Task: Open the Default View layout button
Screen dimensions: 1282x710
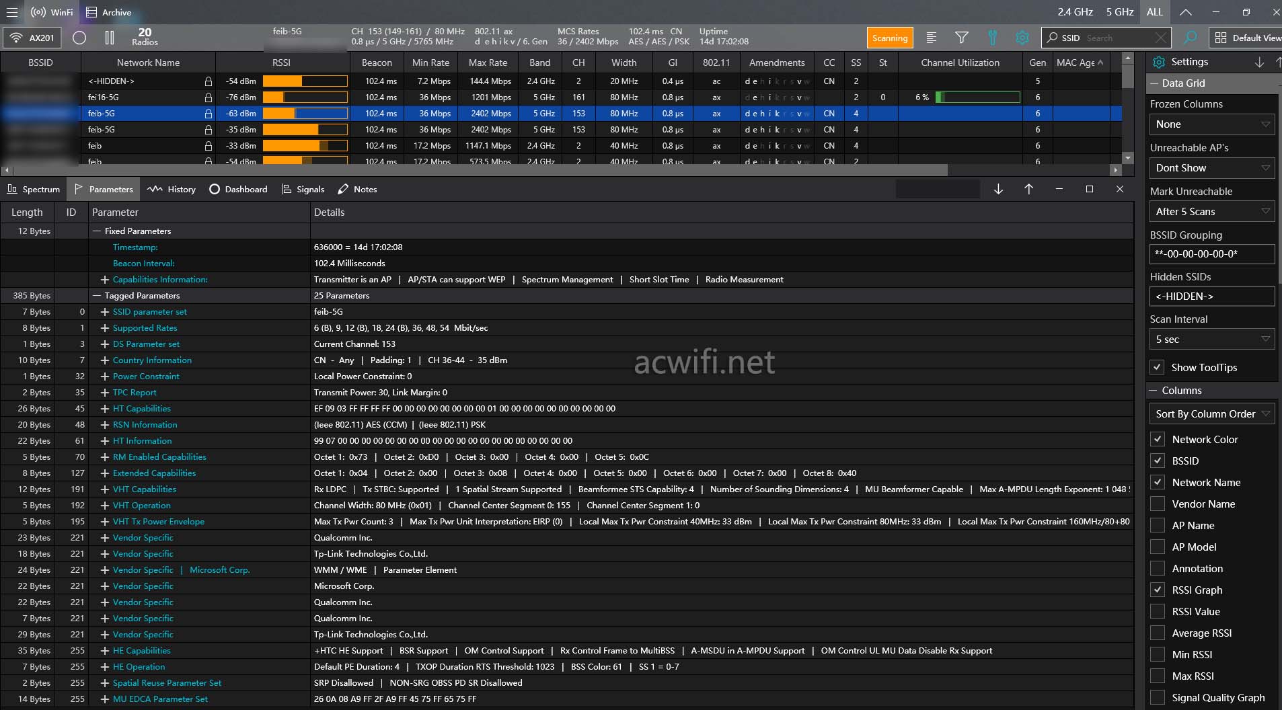Action: (1246, 38)
